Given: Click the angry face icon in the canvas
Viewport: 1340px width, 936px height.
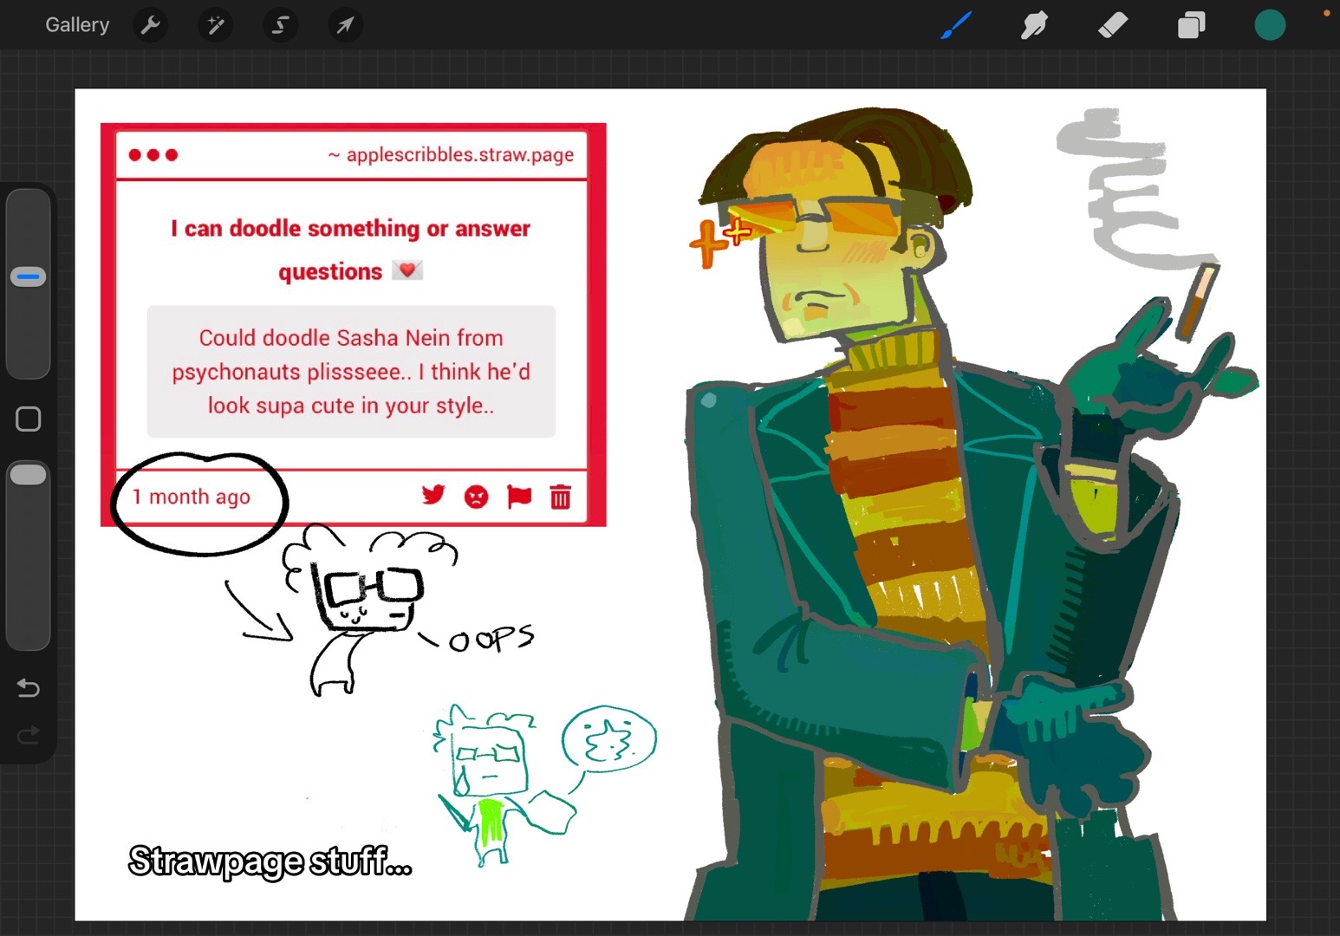Looking at the screenshot, I should coord(476,497).
